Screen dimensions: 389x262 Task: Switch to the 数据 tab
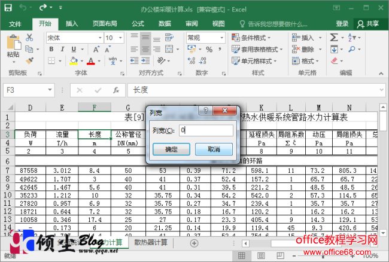(x=165, y=24)
